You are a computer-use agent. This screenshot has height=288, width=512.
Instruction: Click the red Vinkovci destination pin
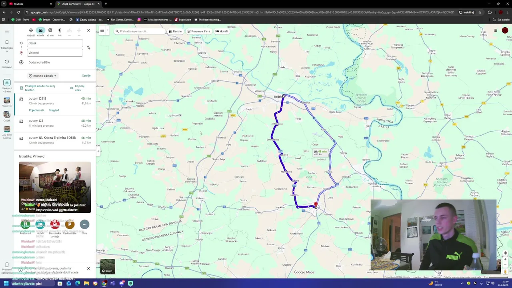pos(316,205)
